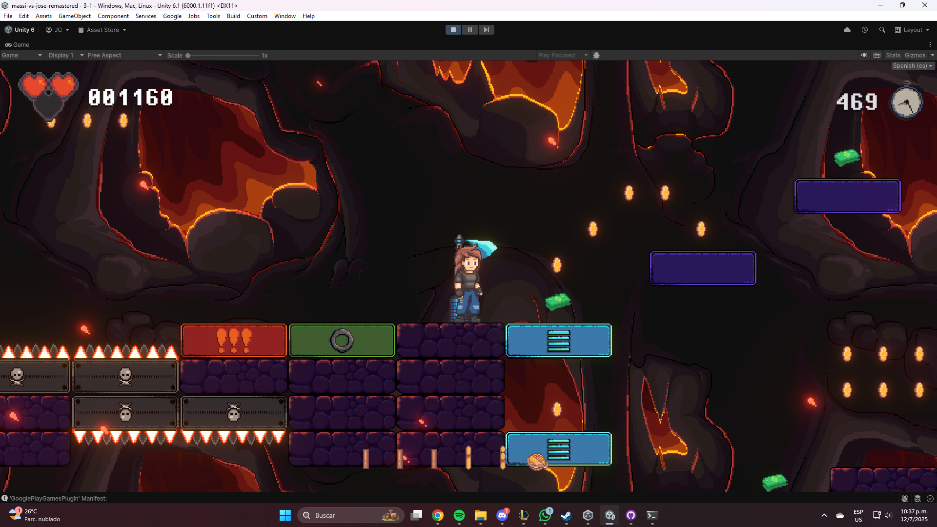
Task: Pause the running game
Action: [x=469, y=30]
